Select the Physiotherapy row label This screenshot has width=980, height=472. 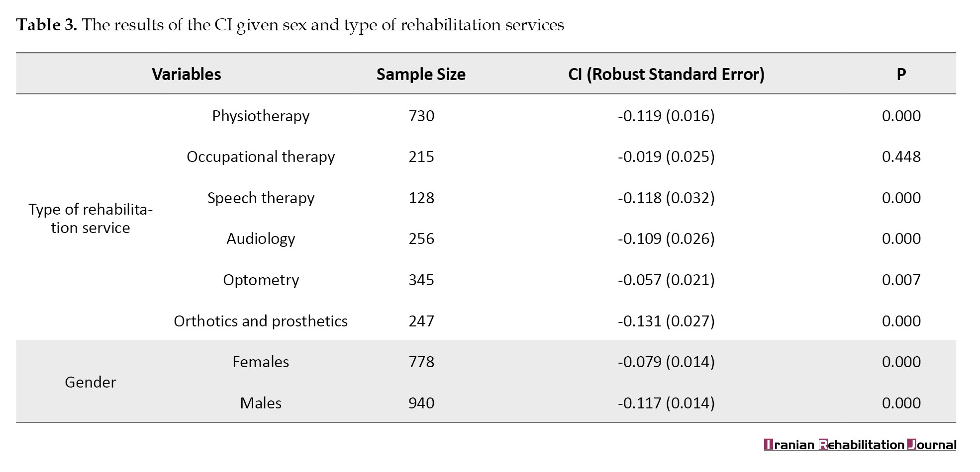[261, 116]
